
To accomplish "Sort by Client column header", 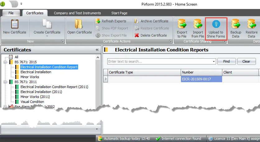I will click(240, 72).
